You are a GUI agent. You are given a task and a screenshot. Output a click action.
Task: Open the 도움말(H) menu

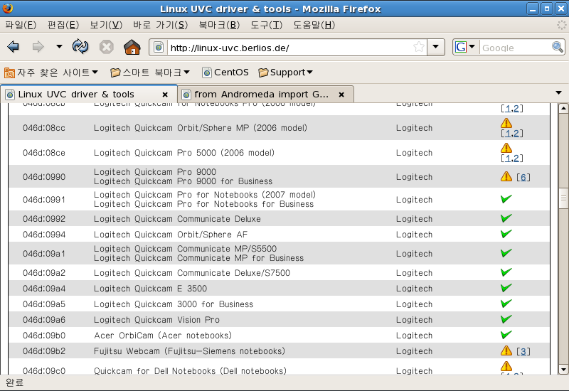point(314,25)
